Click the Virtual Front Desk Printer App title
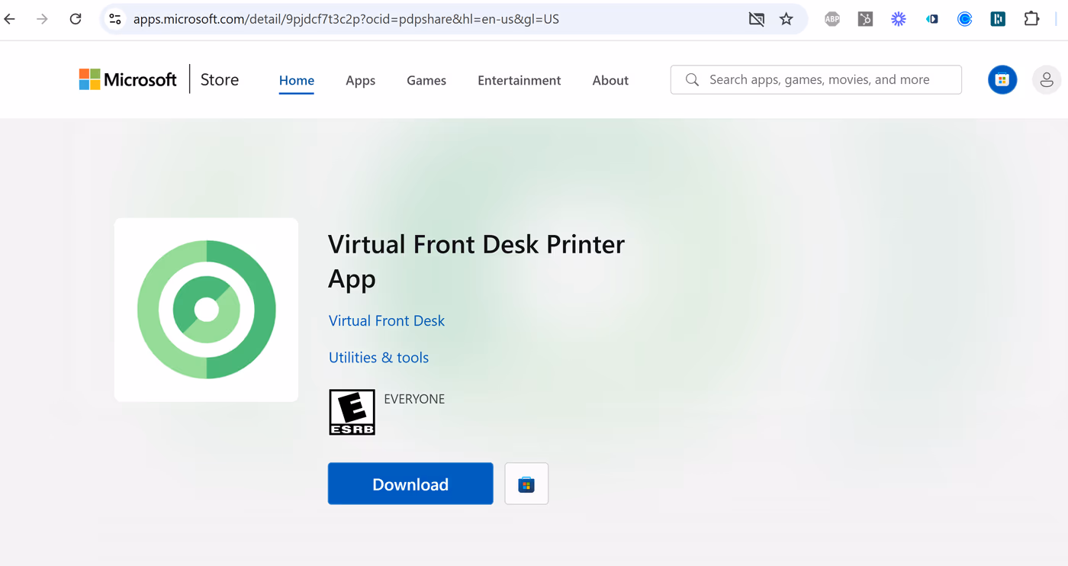The image size is (1068, 566). (x=476, y=261)
